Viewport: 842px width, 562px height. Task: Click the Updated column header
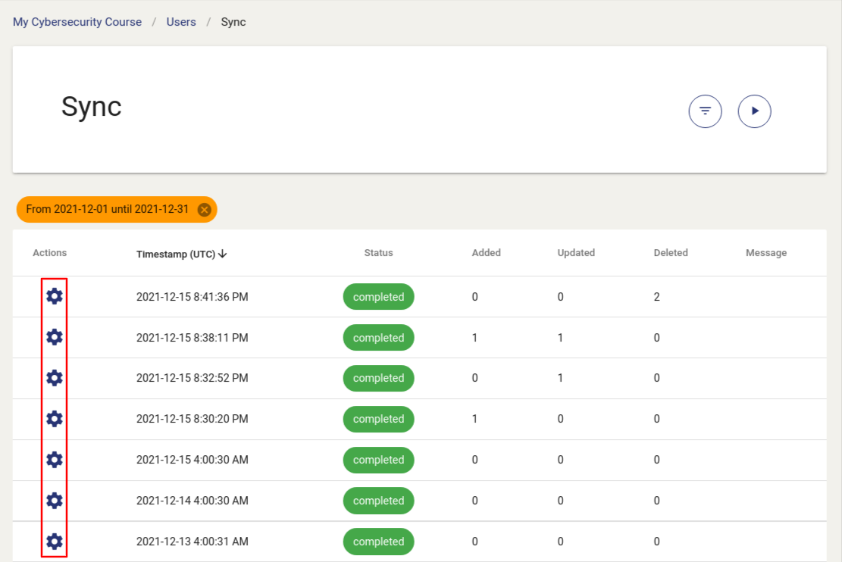tap(576, 253)
